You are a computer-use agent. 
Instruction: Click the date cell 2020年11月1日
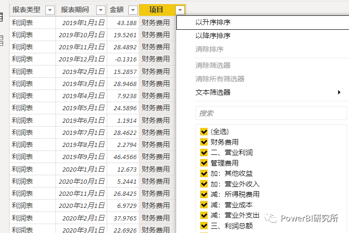click(82, 193)
